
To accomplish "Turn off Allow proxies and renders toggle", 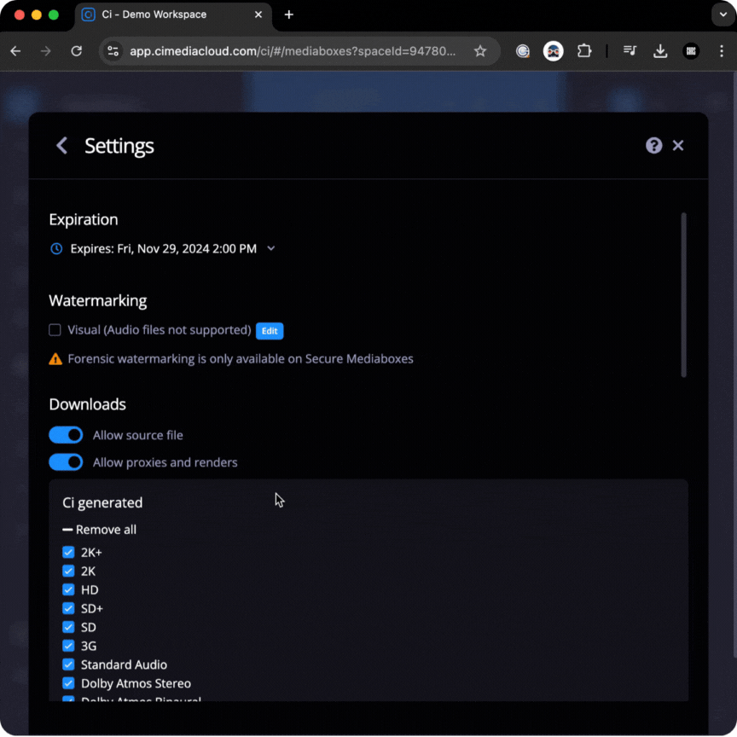I will (x=66, y=462).
